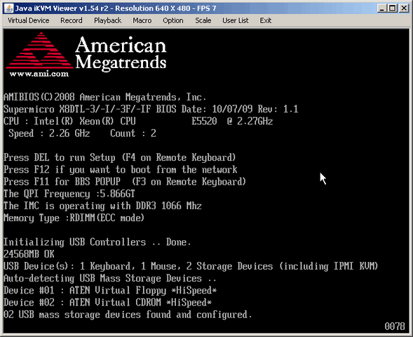The image size is (413, 337).
Task: Maximize the iKVM Viewer window
Action: pyautogui.click(x=393, y=8)
